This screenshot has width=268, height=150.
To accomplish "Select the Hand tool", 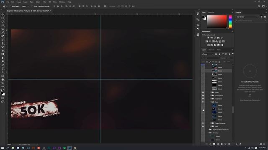I will click(3, 80).
